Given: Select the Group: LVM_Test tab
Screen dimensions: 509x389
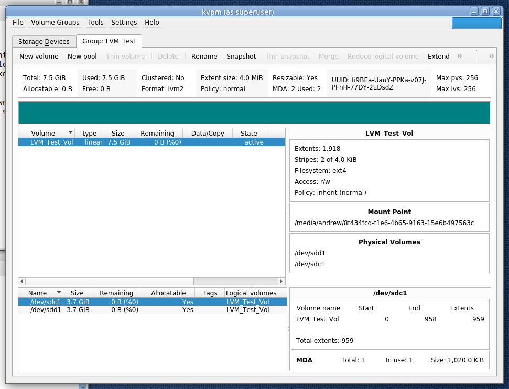Looking at the screenshot, I should 109,41.
